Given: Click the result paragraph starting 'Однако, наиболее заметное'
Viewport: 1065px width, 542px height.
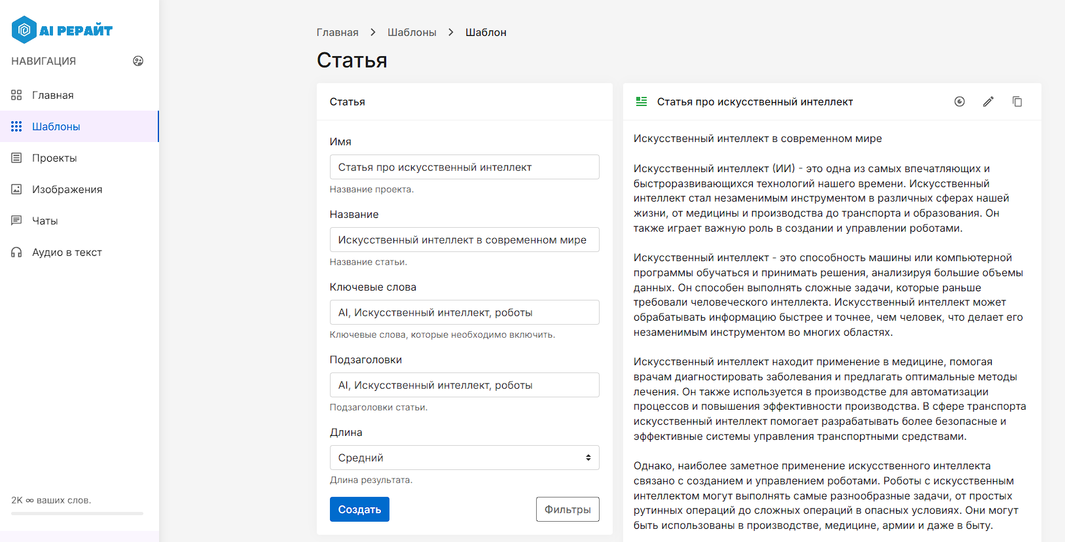Looking at the screenshot, I should (x=826, y=496).
